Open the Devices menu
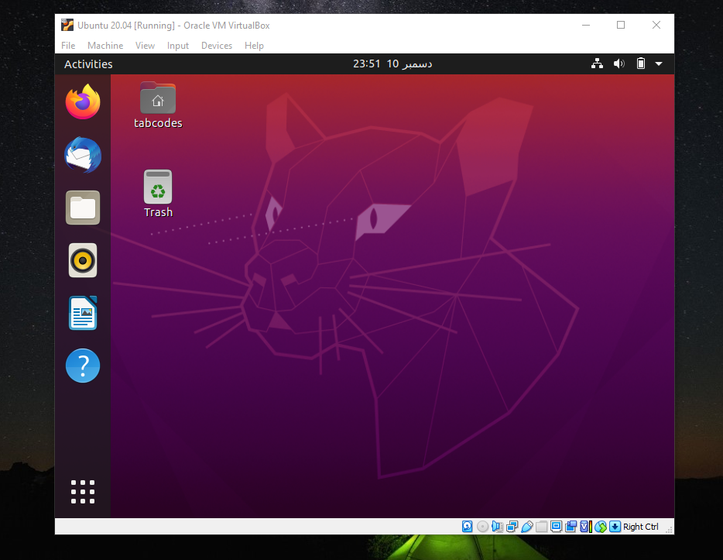This screenshot has width=723, height=560. coord(216,46)
